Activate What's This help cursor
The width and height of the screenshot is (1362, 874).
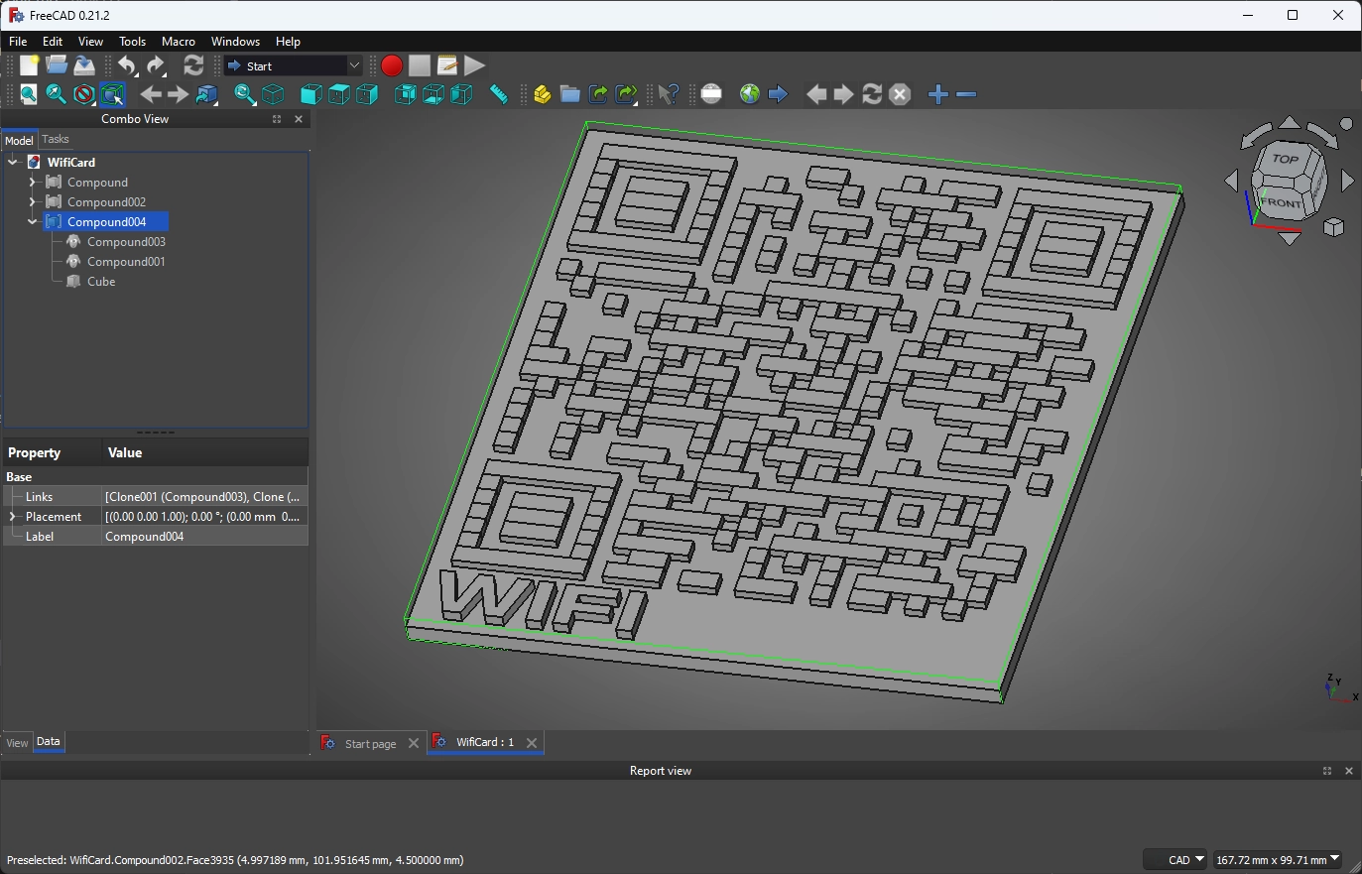[669, 94]
